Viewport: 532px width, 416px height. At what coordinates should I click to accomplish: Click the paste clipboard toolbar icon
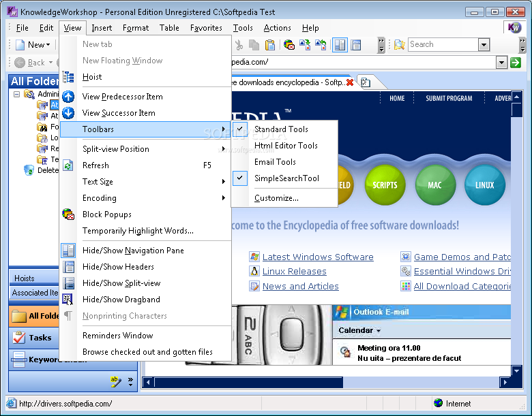coord(269,45)
